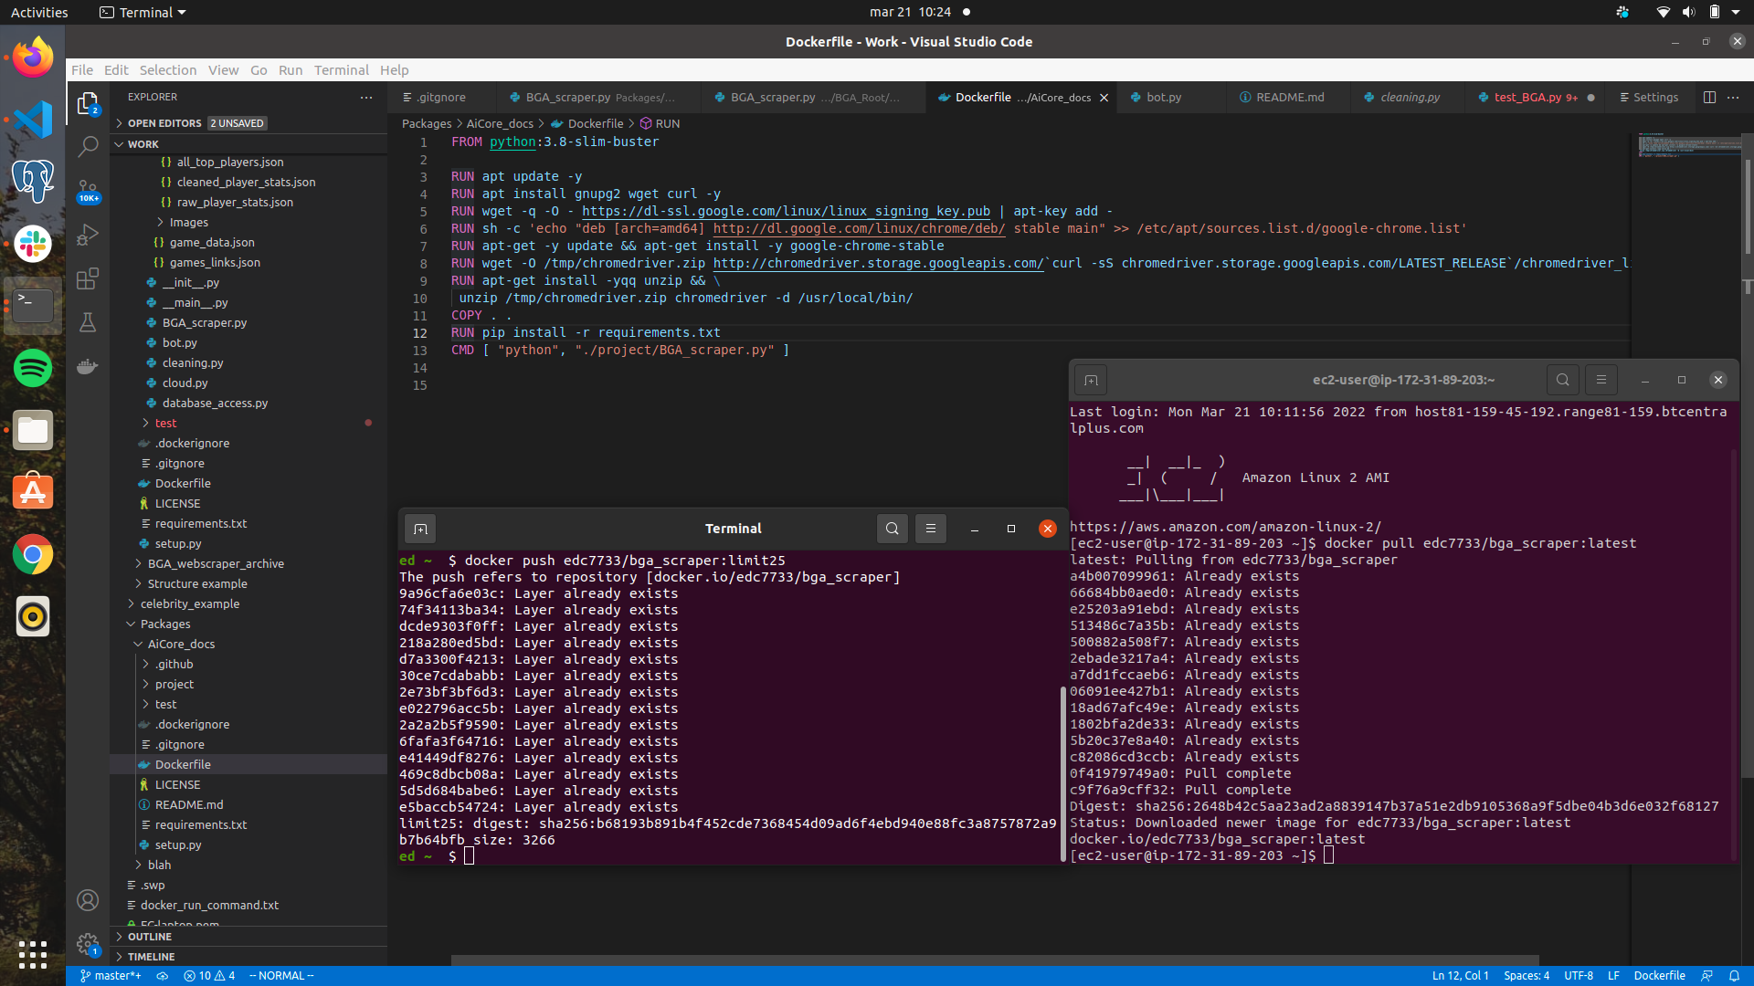Open the Docker view in activity bar
This screenshot has width=1754, height=986.
[x=88, y=366]
